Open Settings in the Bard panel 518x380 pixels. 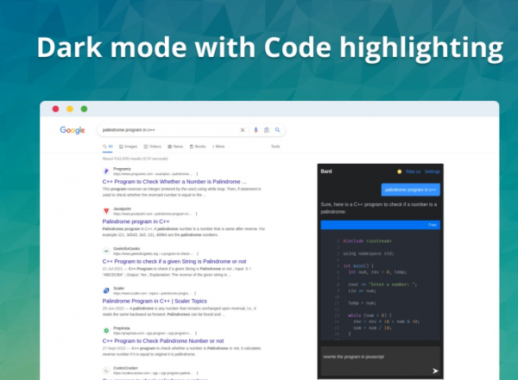pyautogui.click(x=433, y=171)
